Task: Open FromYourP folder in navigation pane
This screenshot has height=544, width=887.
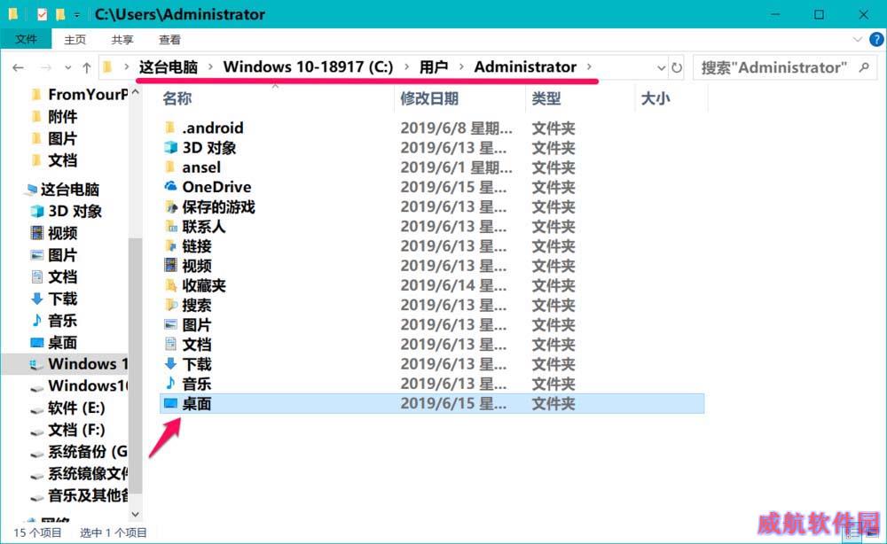Action: pyautogui.click(x=79, y=94)
